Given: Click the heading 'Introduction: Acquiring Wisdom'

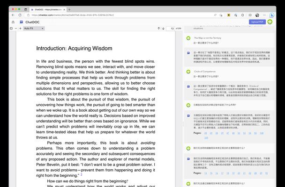Looking at the screenshot, I should (74, 48).
